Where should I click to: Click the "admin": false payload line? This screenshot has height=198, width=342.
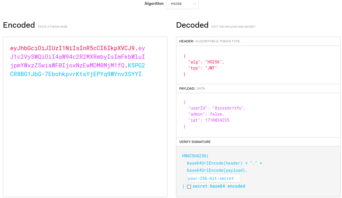(206, 114)
